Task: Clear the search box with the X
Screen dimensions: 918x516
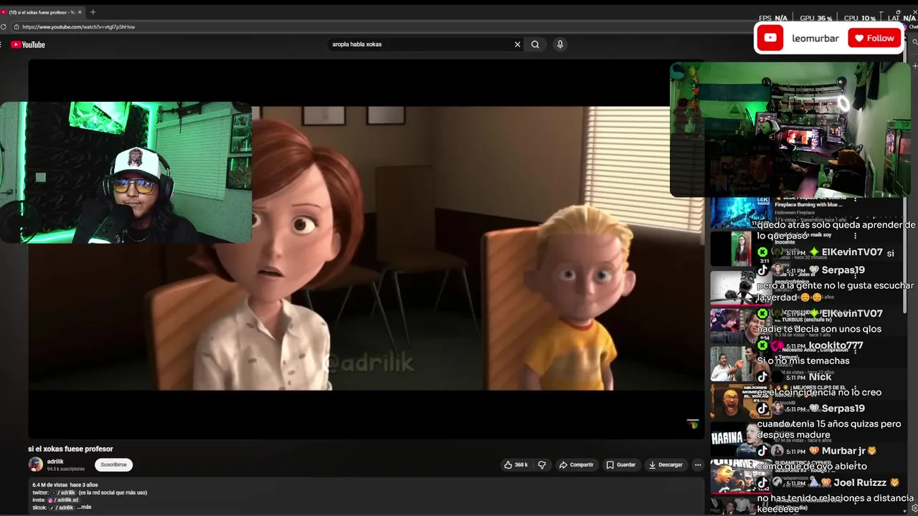Action: tap(517, 44)
